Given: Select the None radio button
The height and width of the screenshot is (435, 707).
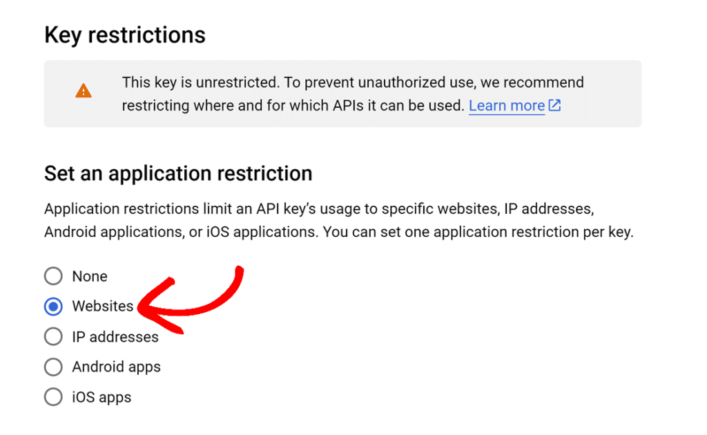Looking at the screenshot, I should click(53, 275).
